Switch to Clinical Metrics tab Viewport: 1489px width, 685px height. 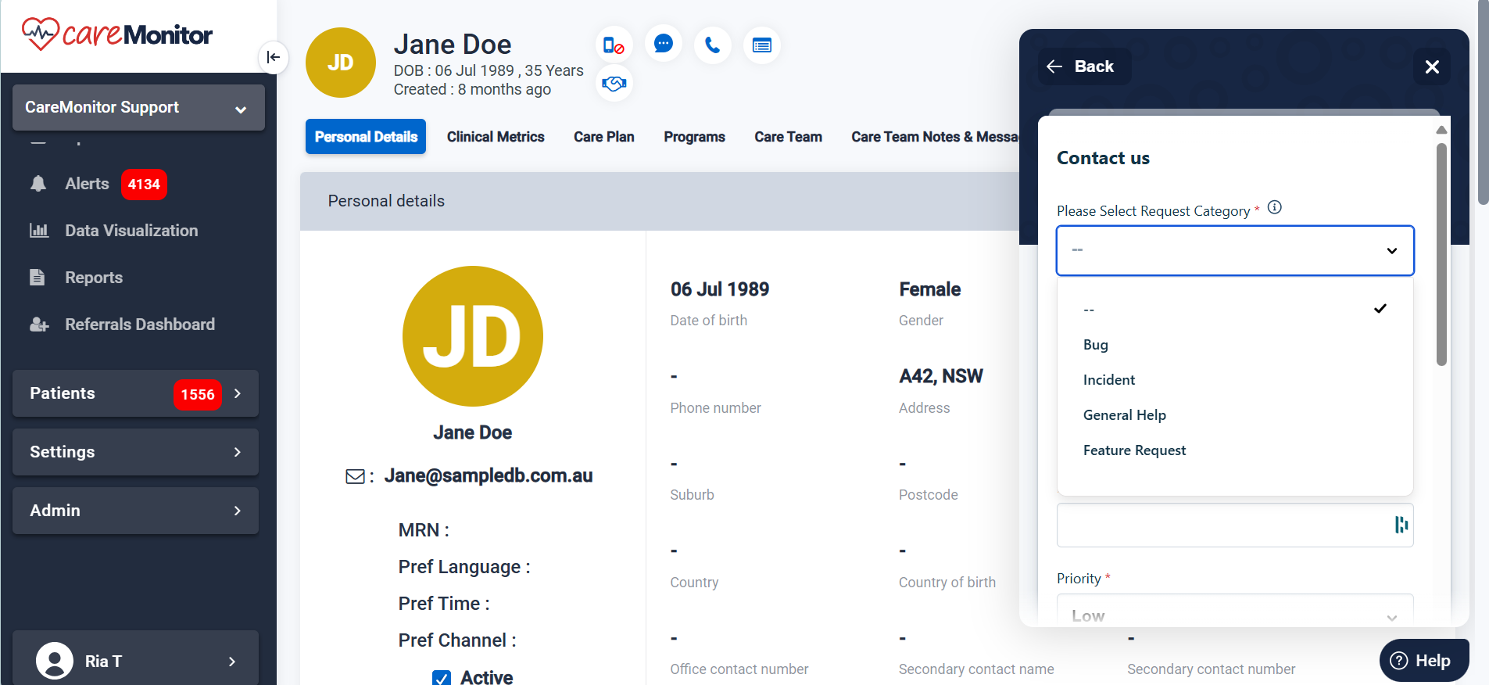click(496, 137)
